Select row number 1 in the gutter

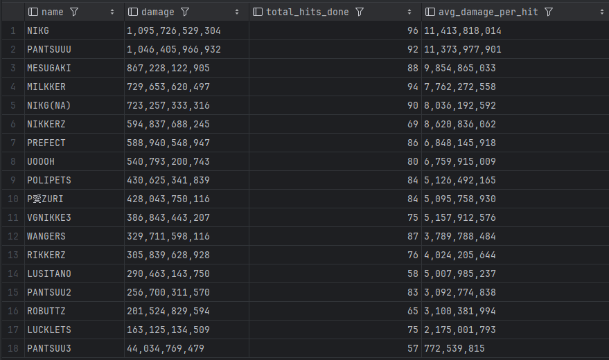(x=13, y=30)
